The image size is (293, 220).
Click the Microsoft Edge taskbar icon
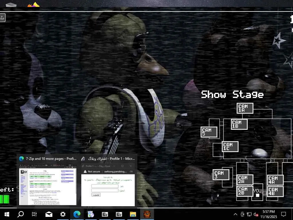77,214
